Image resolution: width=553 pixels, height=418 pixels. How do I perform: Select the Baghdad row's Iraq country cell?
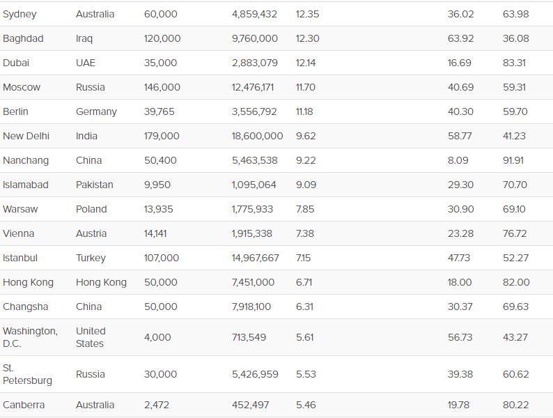point(84,38)
